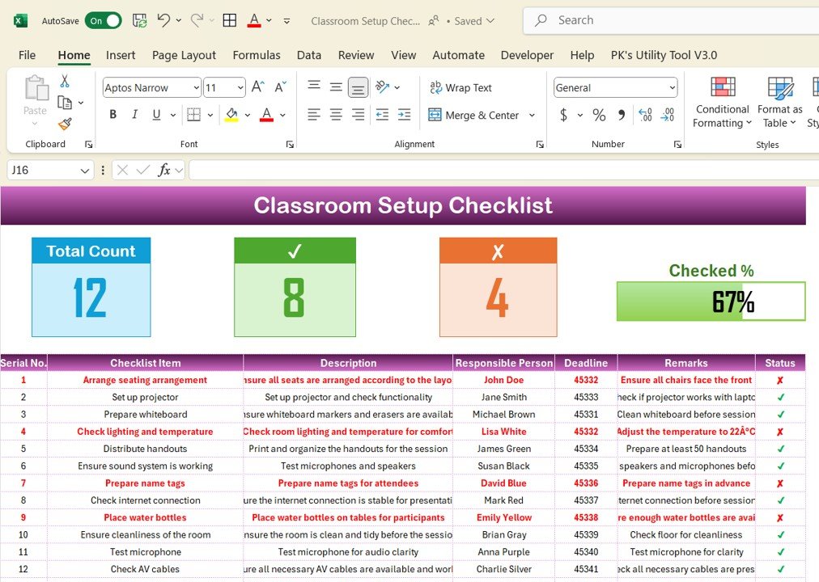This screenshot has width=819, height=582.
Task: Click the Increase Indent icon
Action: tap(404, 115)
